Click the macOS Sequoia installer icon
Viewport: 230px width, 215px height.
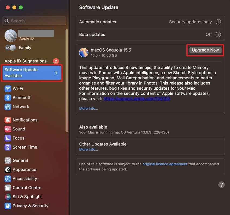(84, 52)
